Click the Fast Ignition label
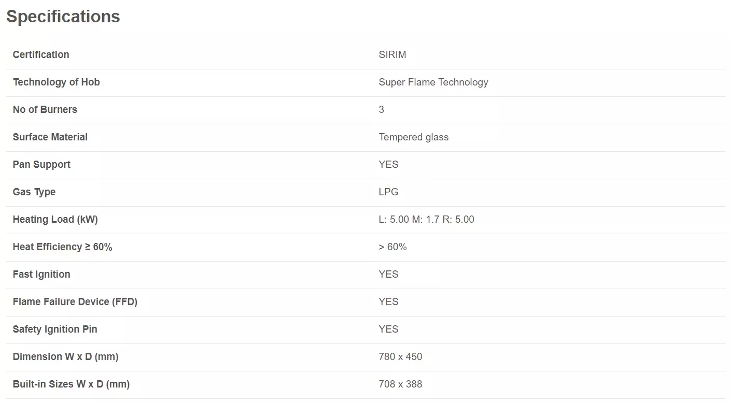The width and height of the screenshot is (730, 402). click(x=41, y=275)
